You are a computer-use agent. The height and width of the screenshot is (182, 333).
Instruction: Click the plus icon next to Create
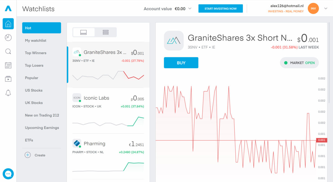(28, 155)
